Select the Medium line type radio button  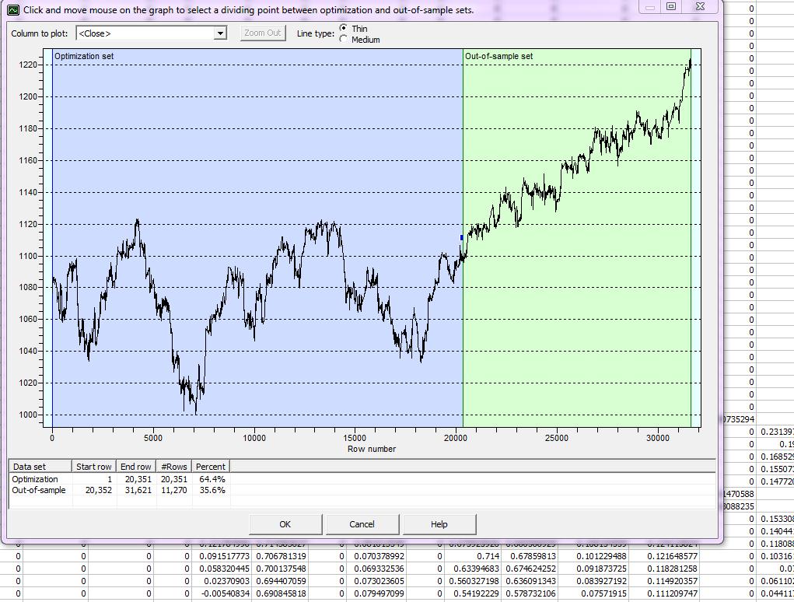pyautogui.click(x=344, y=39)
